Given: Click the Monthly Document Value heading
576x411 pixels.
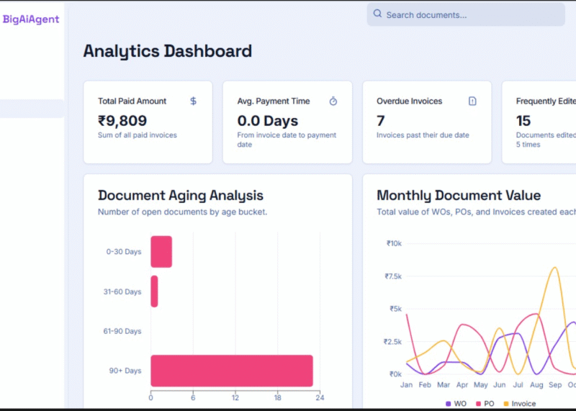Looking at the screenshot, I should (x=459, y=195).
